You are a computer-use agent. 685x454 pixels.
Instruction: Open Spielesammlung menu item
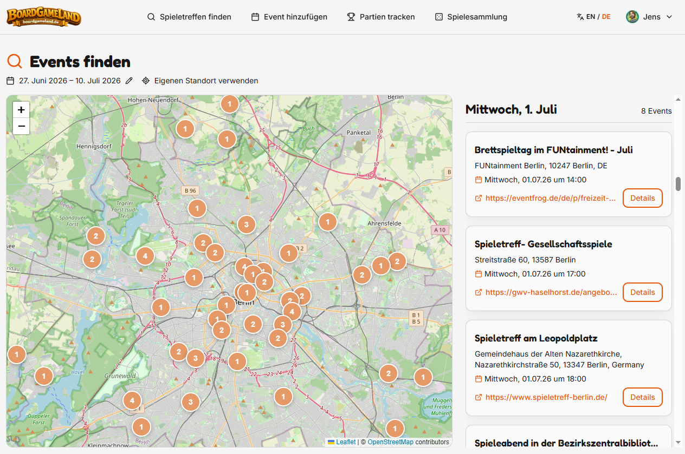(x=471, y=17)
